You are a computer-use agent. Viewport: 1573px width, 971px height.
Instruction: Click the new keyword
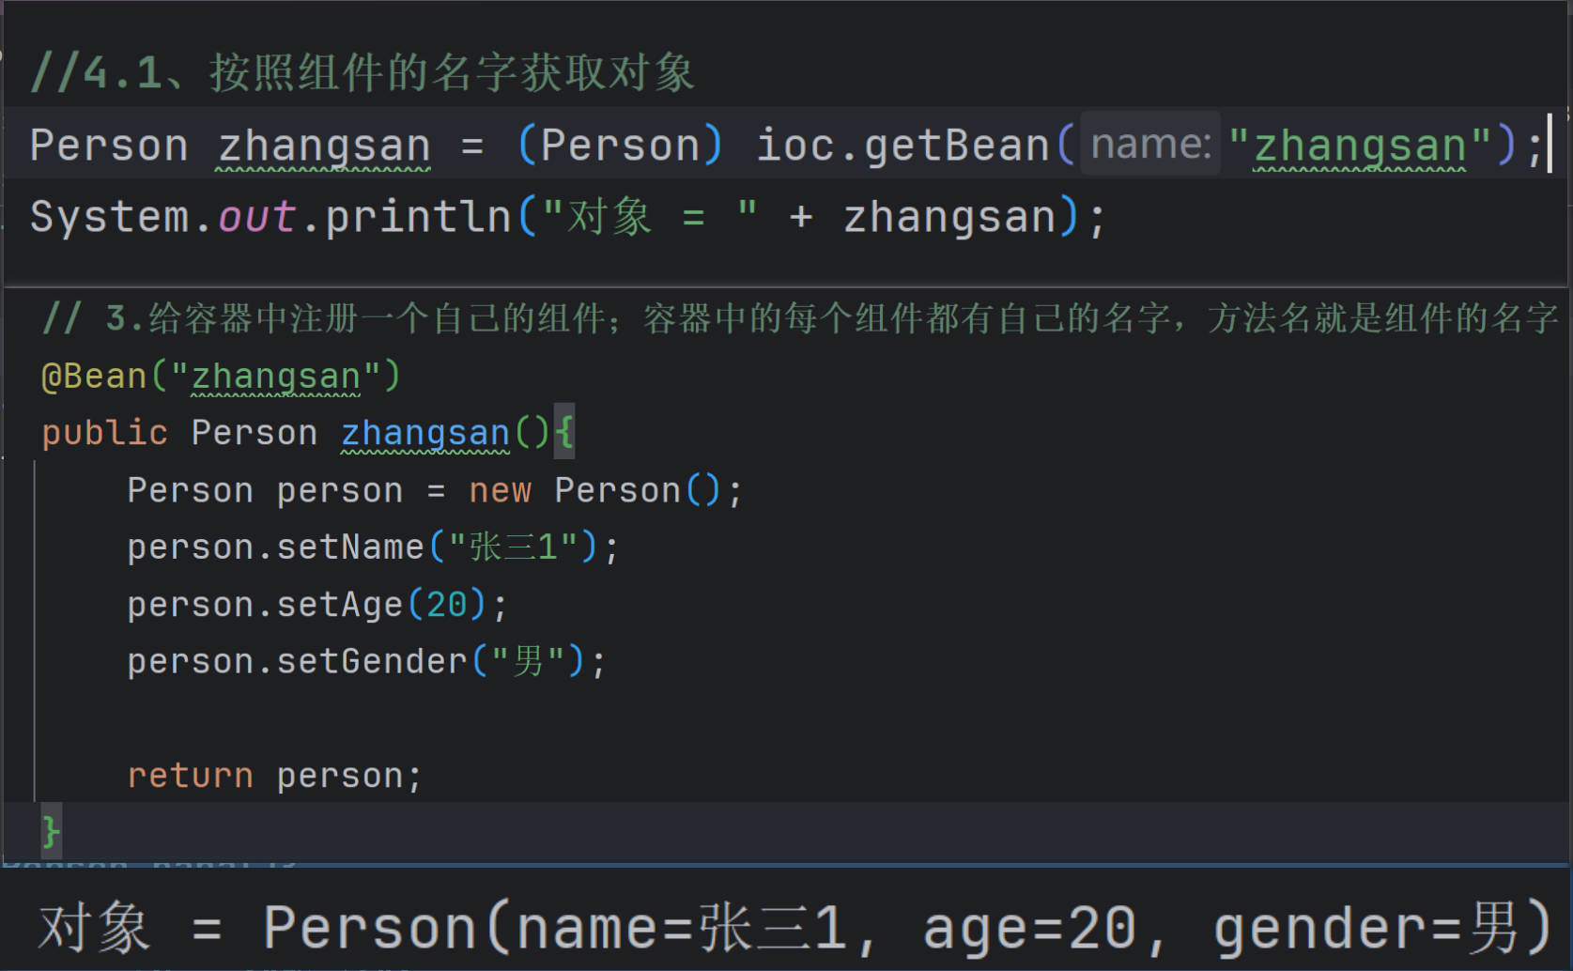(500, 490)
